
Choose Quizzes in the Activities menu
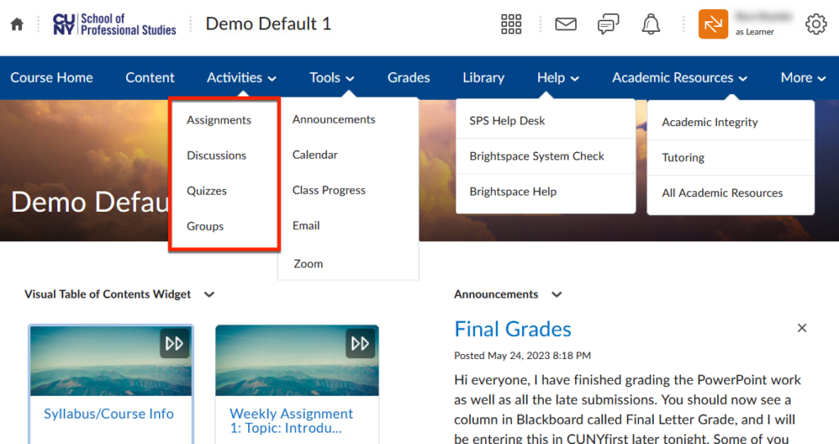coord(206,191)
